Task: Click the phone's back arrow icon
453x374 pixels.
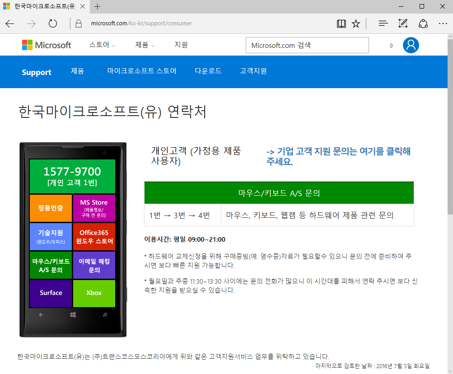Action: tap(41, 315)
